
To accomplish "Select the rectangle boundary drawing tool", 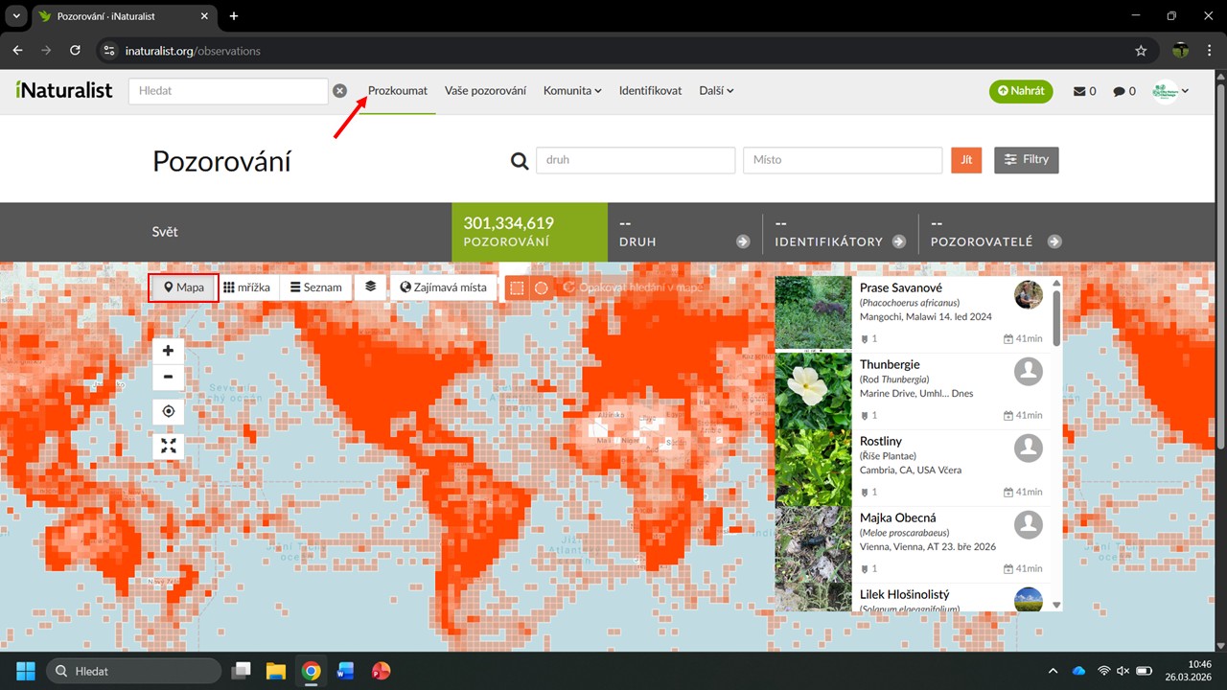I will [517, 287].
